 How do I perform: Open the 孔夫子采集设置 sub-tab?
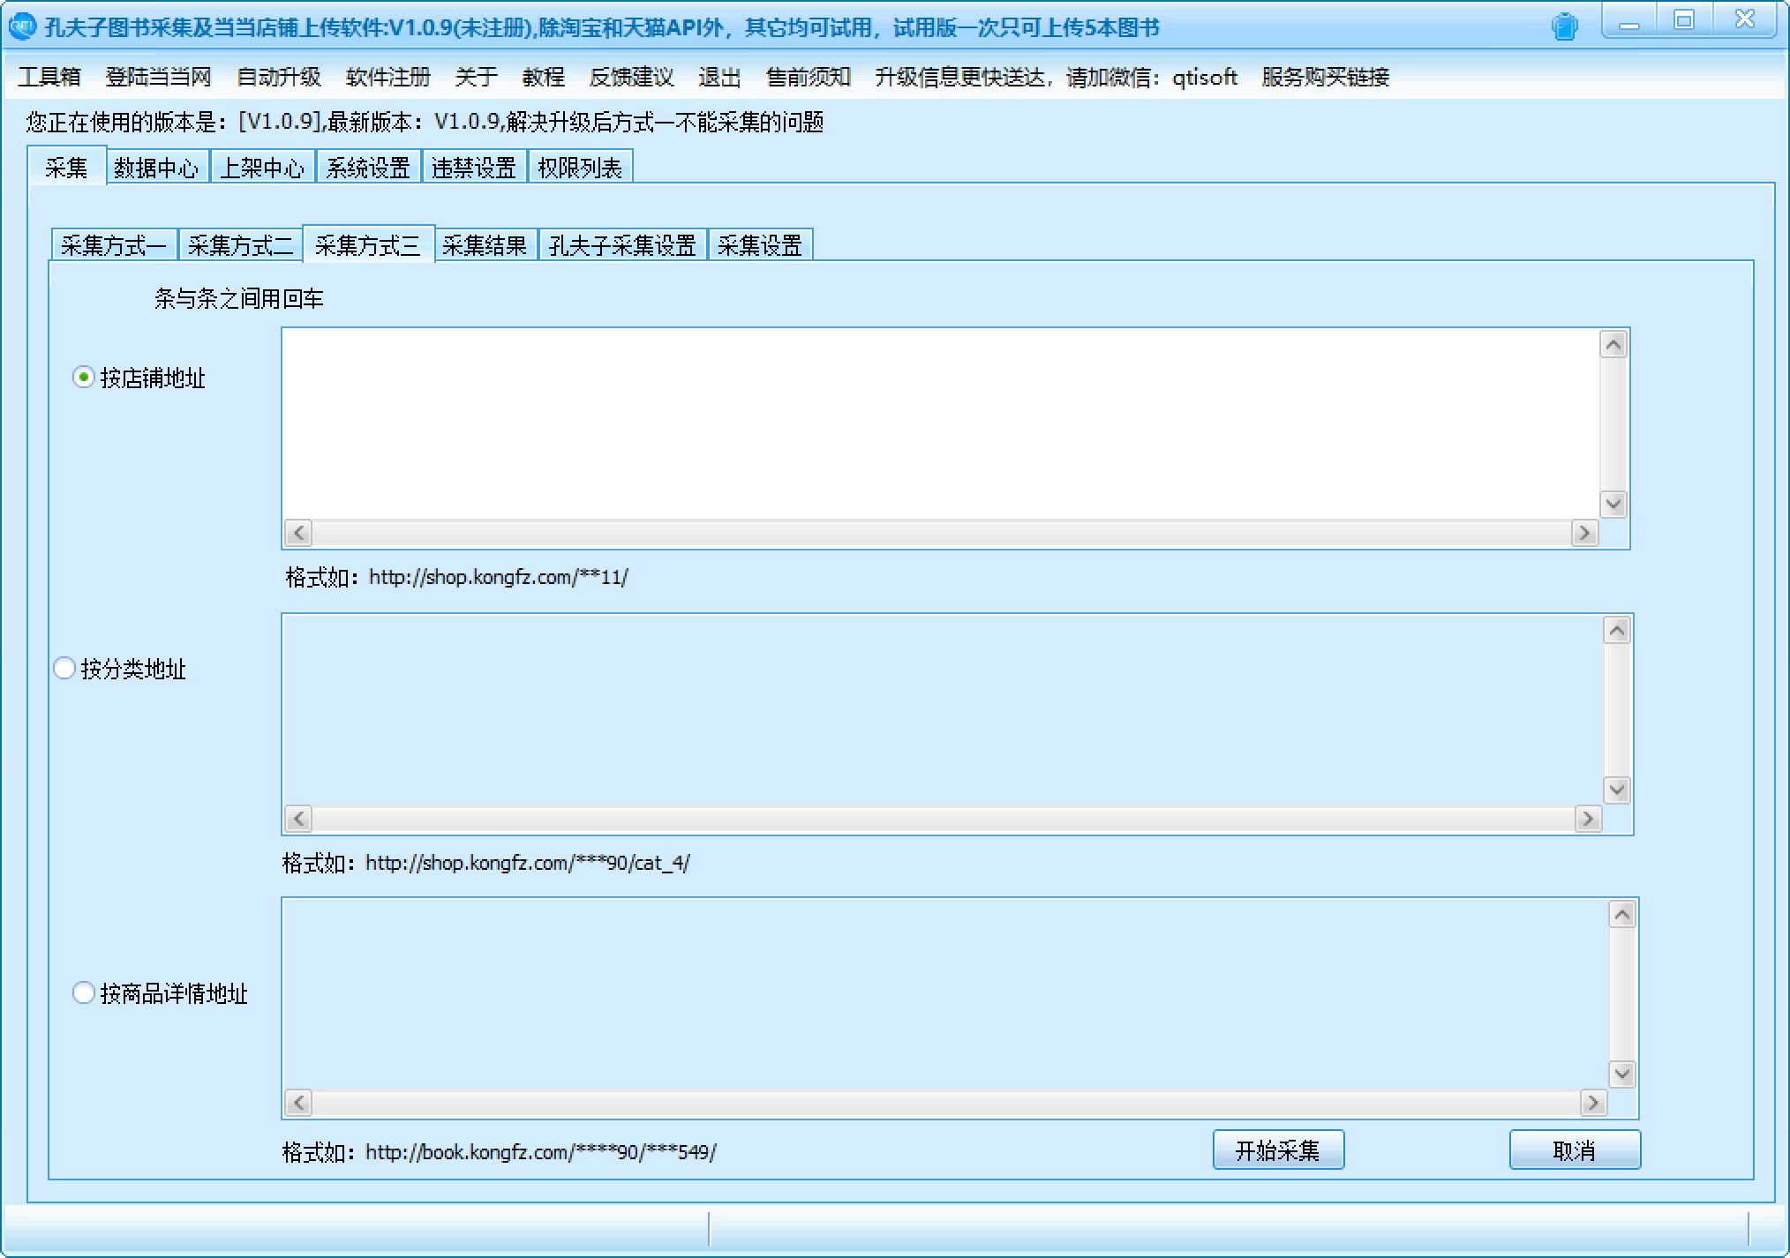(x=623, y=245)
